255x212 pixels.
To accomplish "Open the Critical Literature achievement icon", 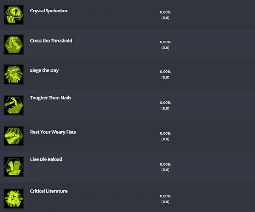I will tap(14, 198).
